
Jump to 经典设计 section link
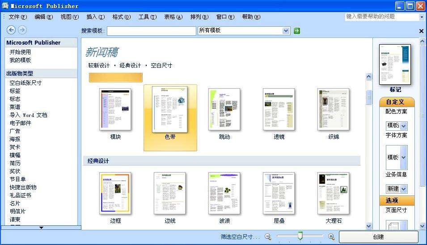130,66
